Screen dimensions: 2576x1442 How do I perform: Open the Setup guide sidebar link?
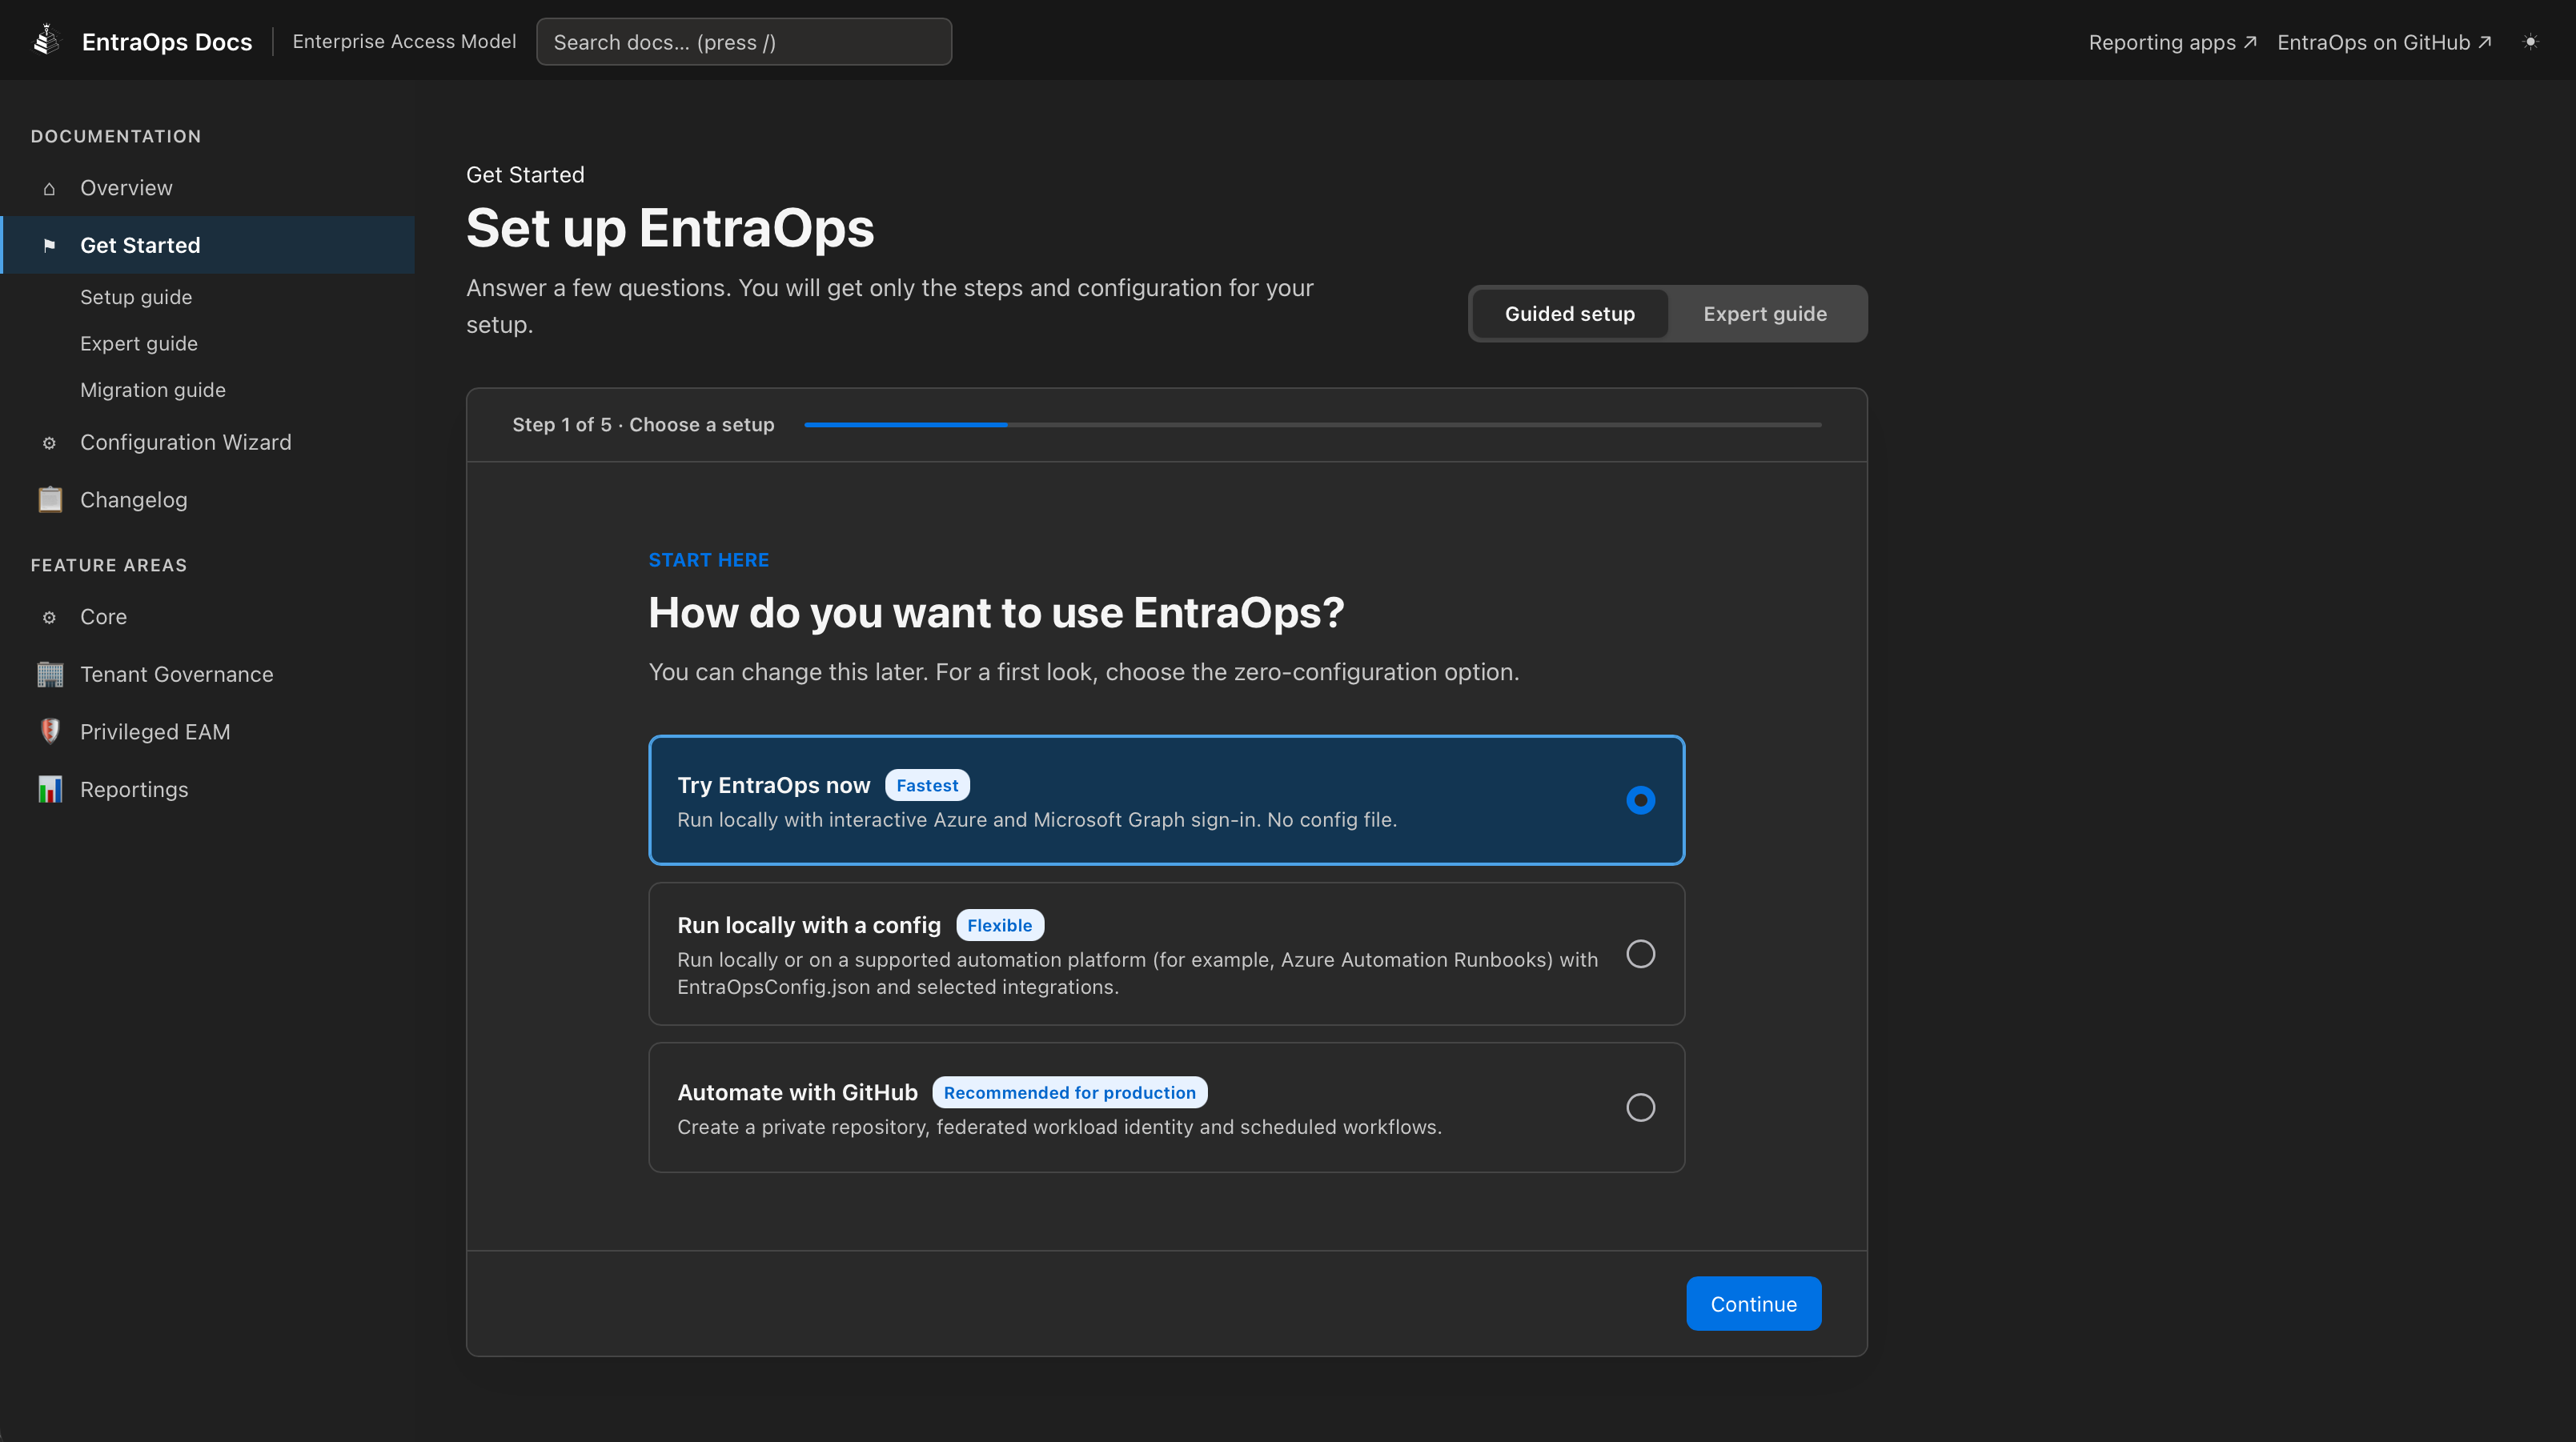point(136,297)
